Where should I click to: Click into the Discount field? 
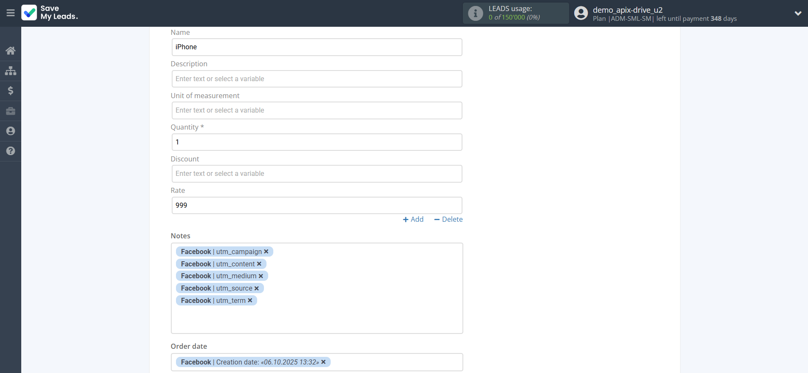click(x=317, y=174)
